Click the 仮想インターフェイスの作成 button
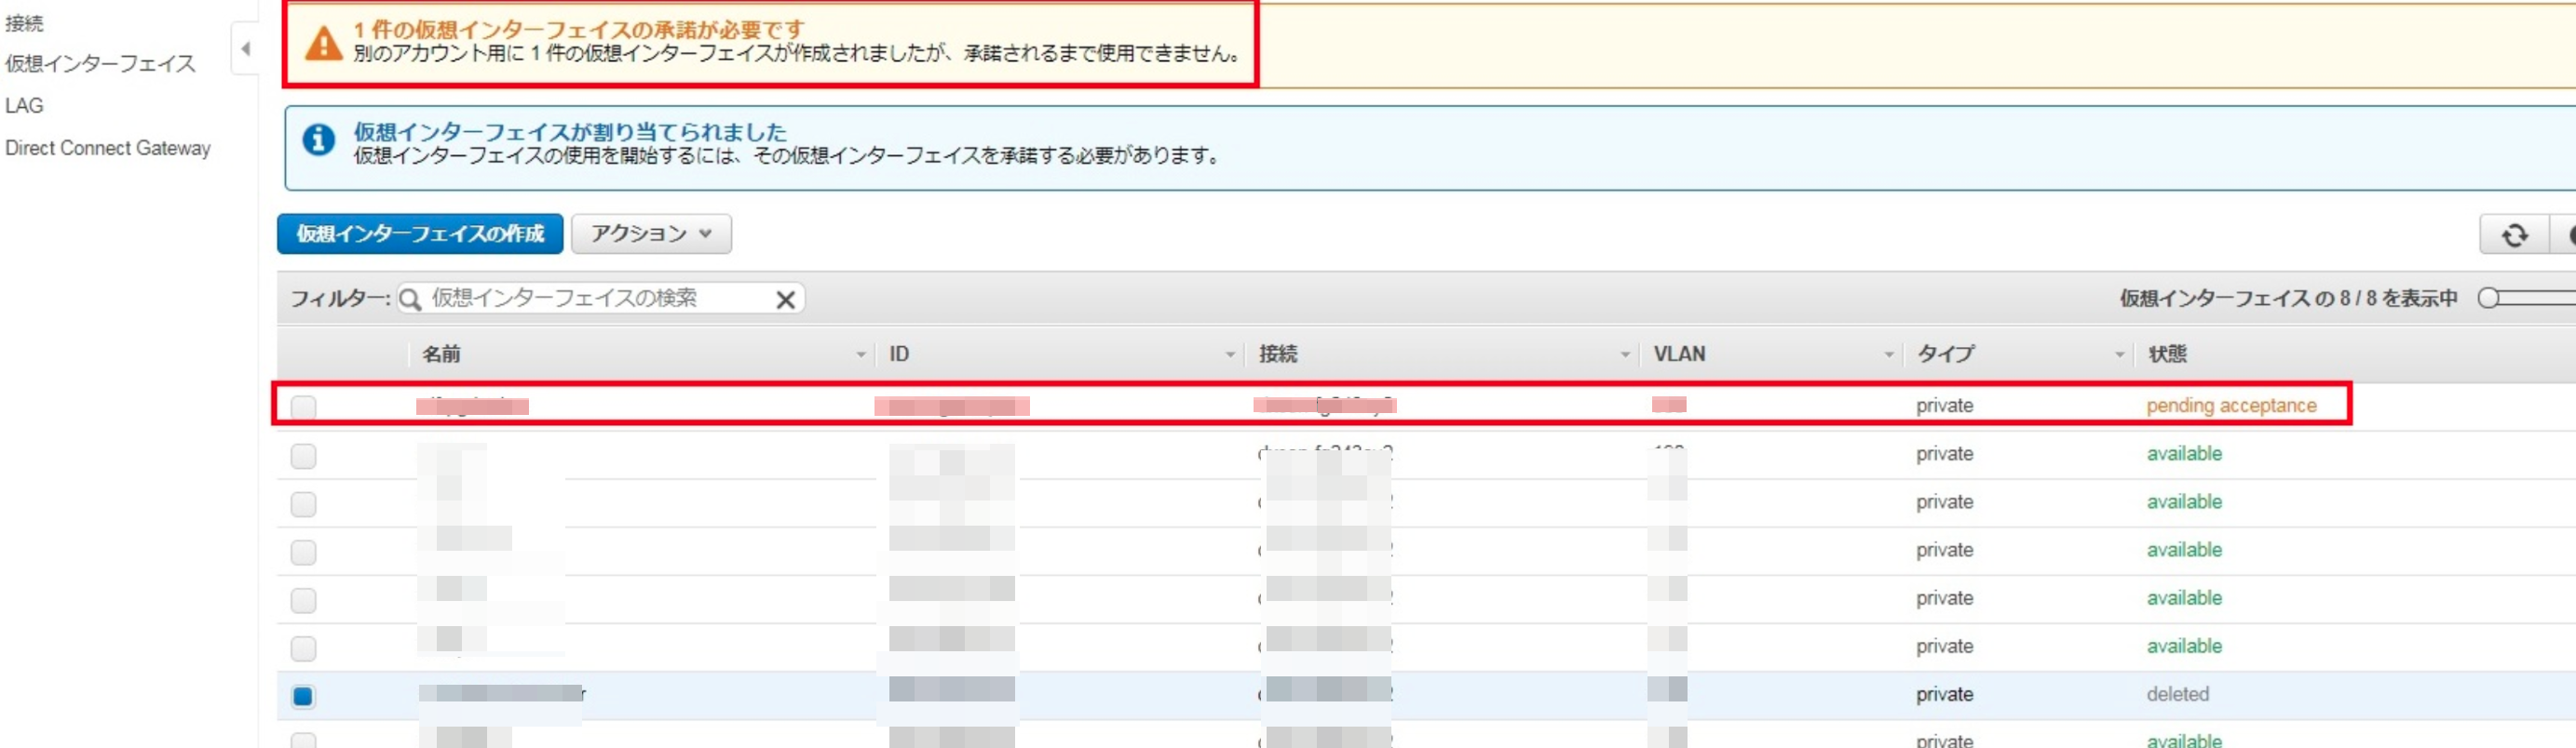 [420, 234]
